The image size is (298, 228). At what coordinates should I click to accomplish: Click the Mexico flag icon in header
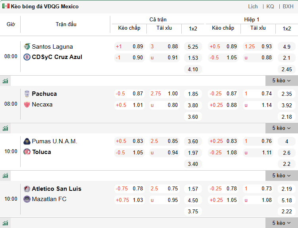(x=6, y=6)
